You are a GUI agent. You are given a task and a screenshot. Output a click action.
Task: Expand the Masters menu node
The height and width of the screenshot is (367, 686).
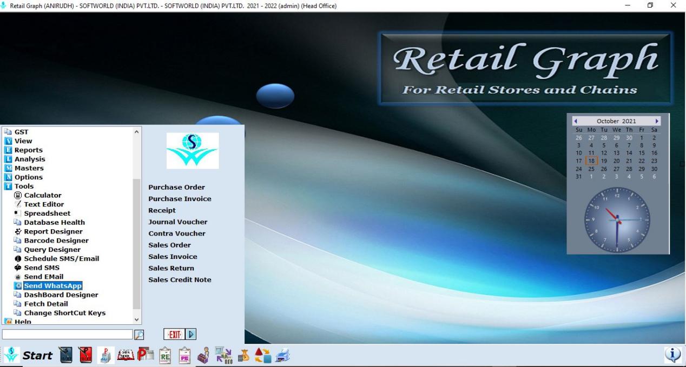click(x=8, y=168)
